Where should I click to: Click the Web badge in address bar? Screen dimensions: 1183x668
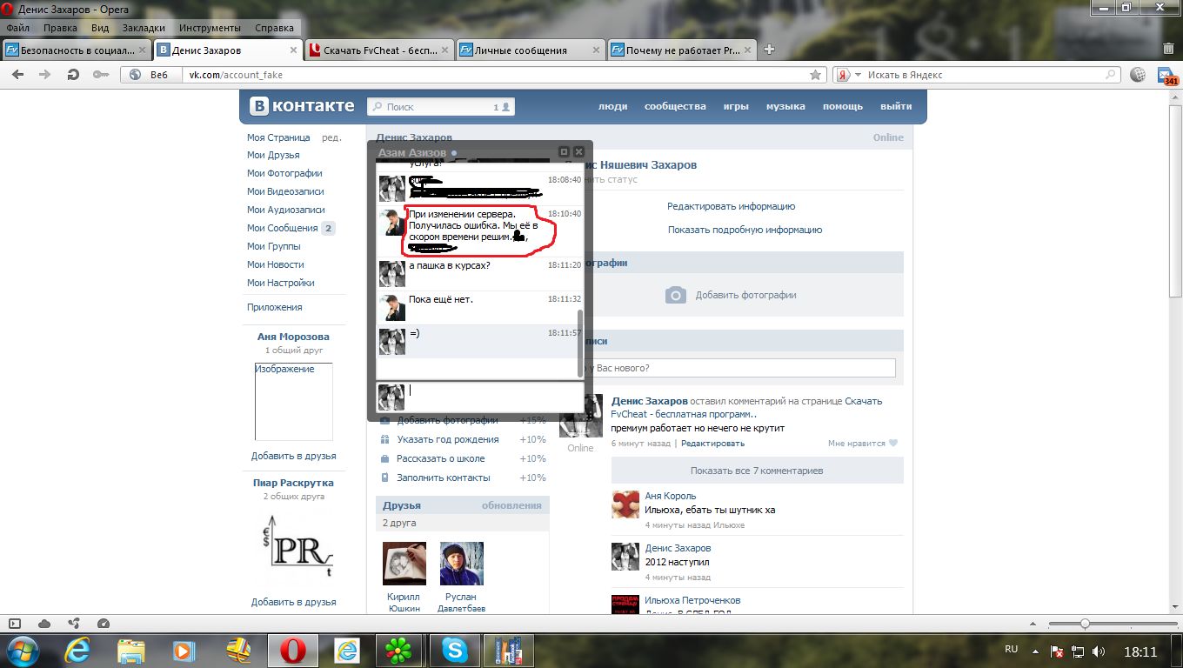tap(150, 75)
